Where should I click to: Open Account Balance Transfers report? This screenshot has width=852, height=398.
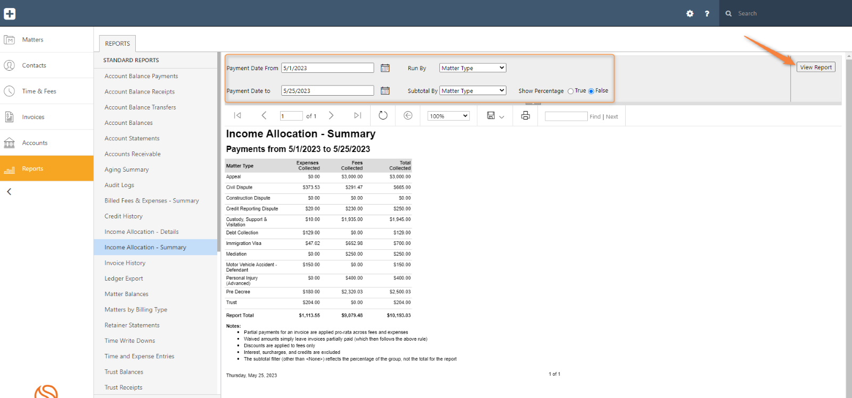point(140,107)
